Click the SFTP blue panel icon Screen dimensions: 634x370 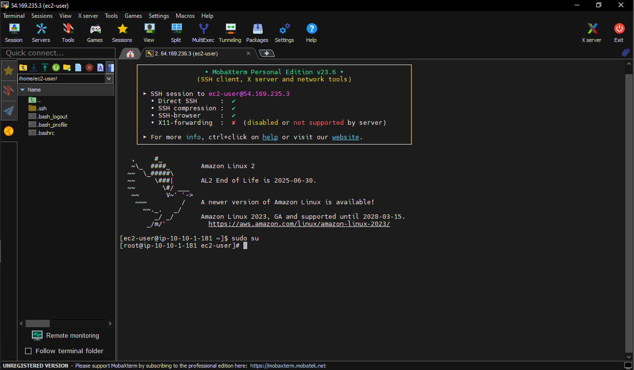tap(111, 67)
